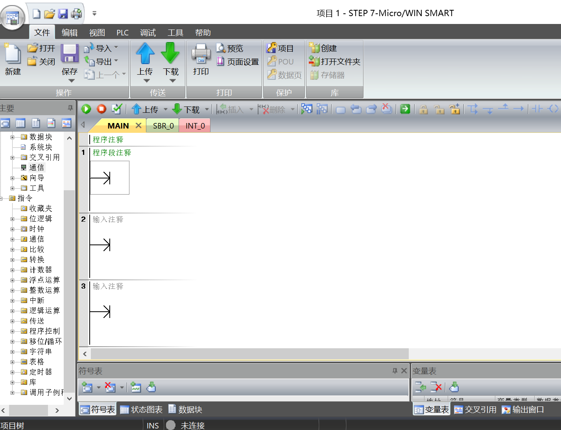Switch to the 交叉引用 bottom tab

coord(475,410)
